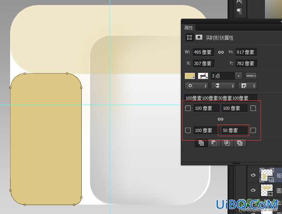Open the shape stroke color swatch
282x214 pixels.
point(203,76)
